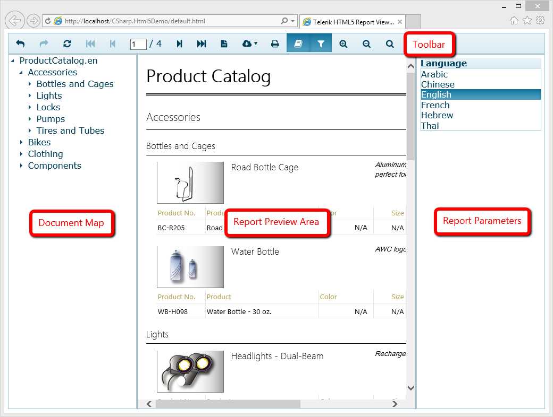Select Accessories in the document map
The width and height of the screenshot is (553, 417).
pyautogui.click(x=53, y=72)
